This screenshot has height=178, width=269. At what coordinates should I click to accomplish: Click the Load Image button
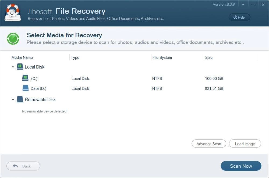click(245, 143)
